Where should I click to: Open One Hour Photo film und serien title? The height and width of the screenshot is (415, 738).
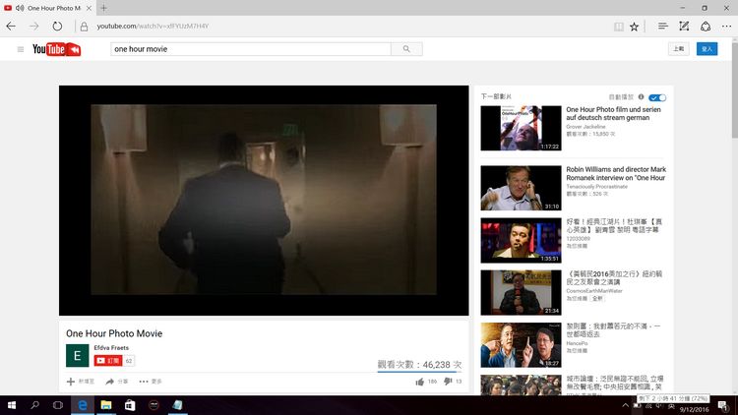point(613,113)
